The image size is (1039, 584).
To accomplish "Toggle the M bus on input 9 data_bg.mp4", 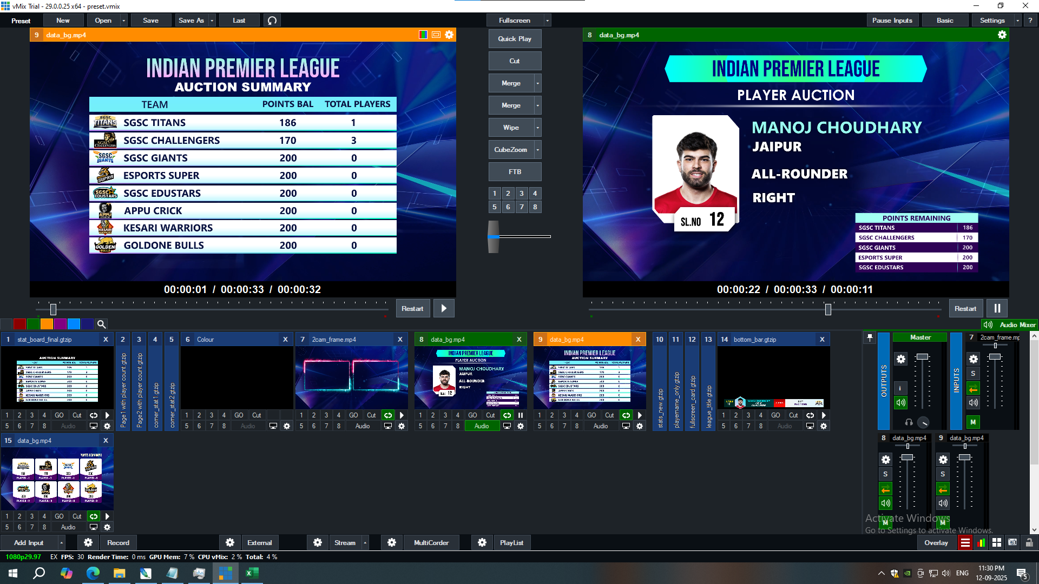I will pyautogui.click(x=943, y=522).
